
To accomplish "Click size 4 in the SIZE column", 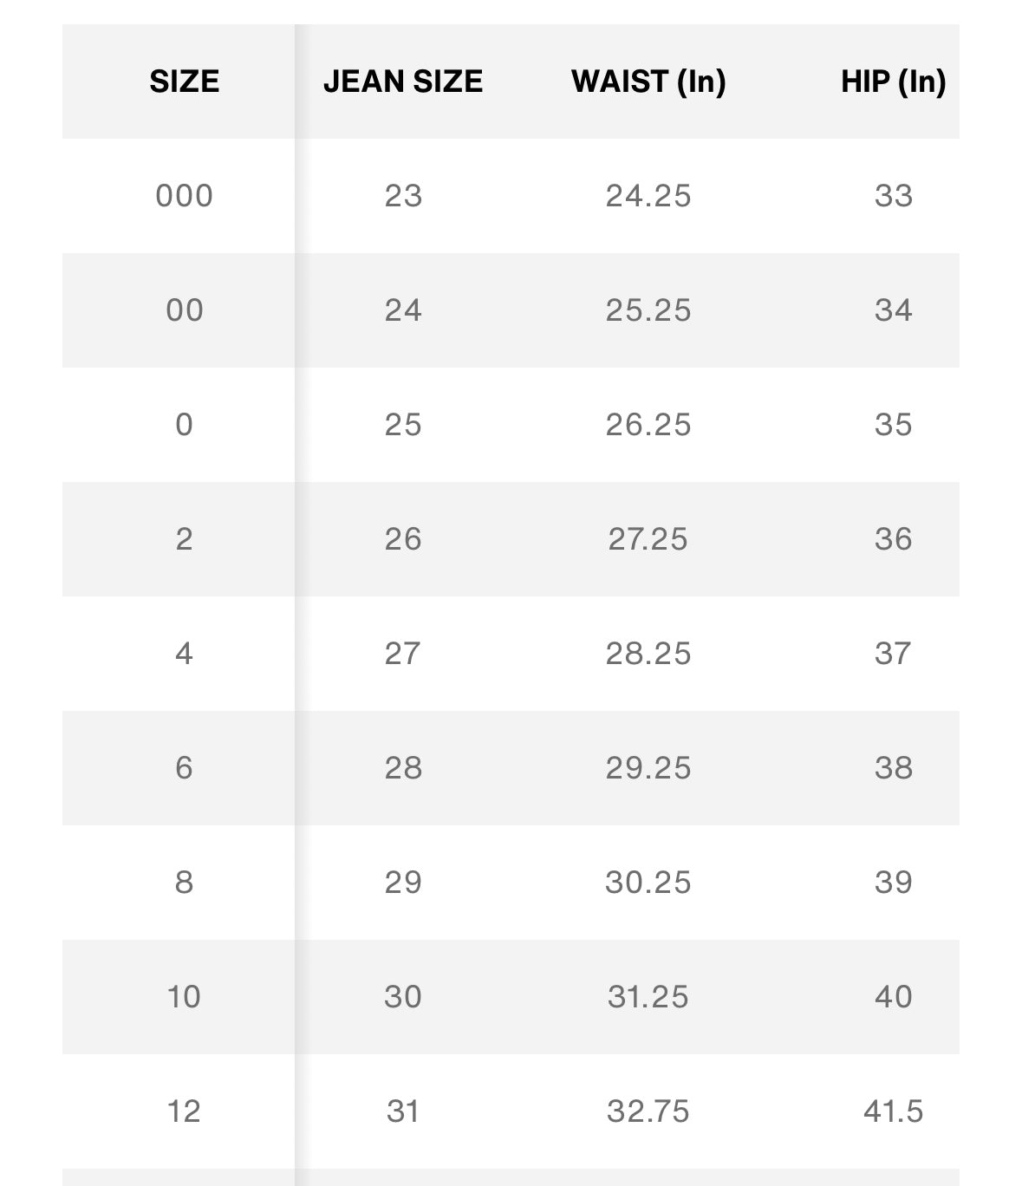I will [184, 654].
